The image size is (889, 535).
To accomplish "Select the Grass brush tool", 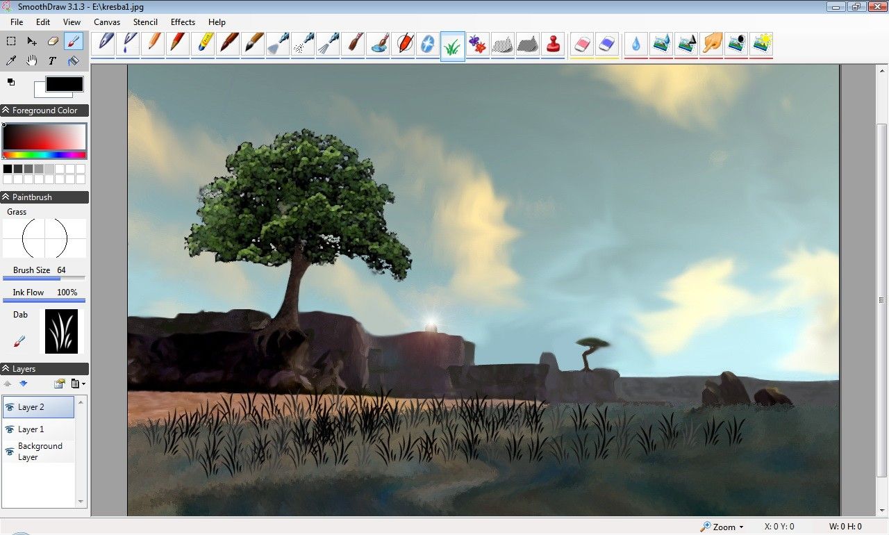I will coord(452,43).
